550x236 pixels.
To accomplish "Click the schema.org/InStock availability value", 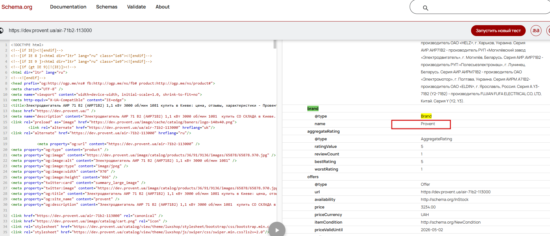I will (445, 199).
